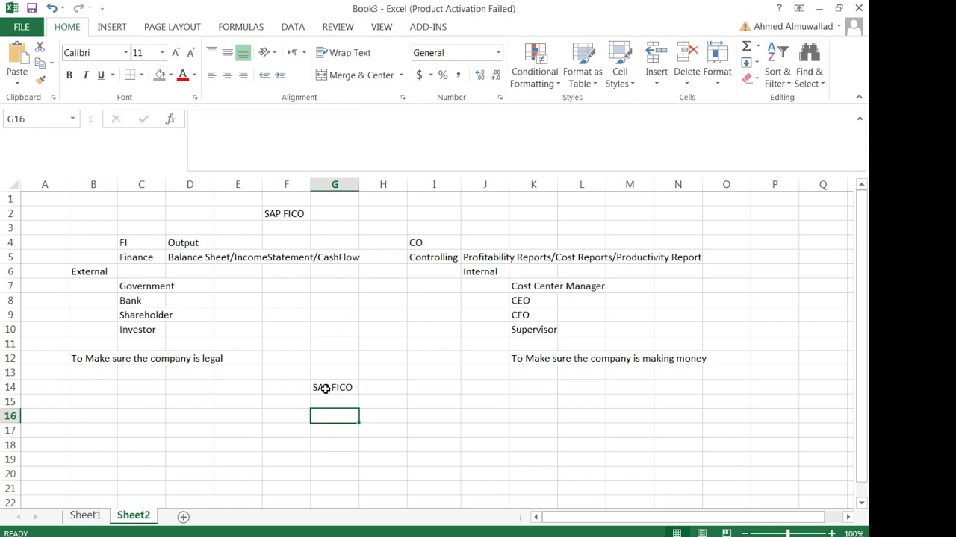Switch to the FORMULAS tab
The height and width of the screenshot is (537, 956).
pos(240,27)
